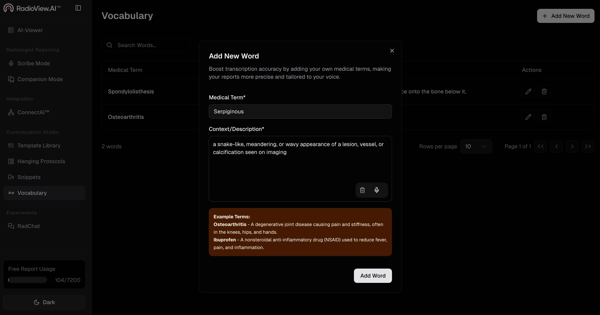Click the Osteoarthritis table row term
Screen dimensions: 600x315
pyautogui.click(x=126, y=117)
